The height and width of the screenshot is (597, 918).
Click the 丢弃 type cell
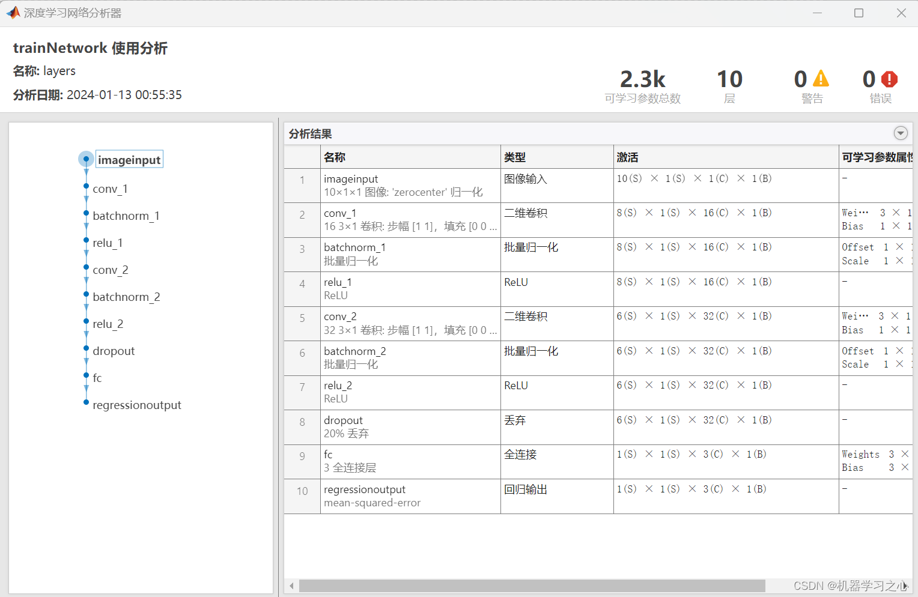tap(557, 427)
